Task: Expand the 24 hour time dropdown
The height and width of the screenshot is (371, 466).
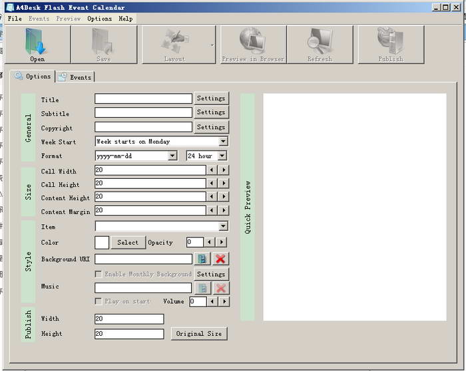Action: (x=222, y=156)
